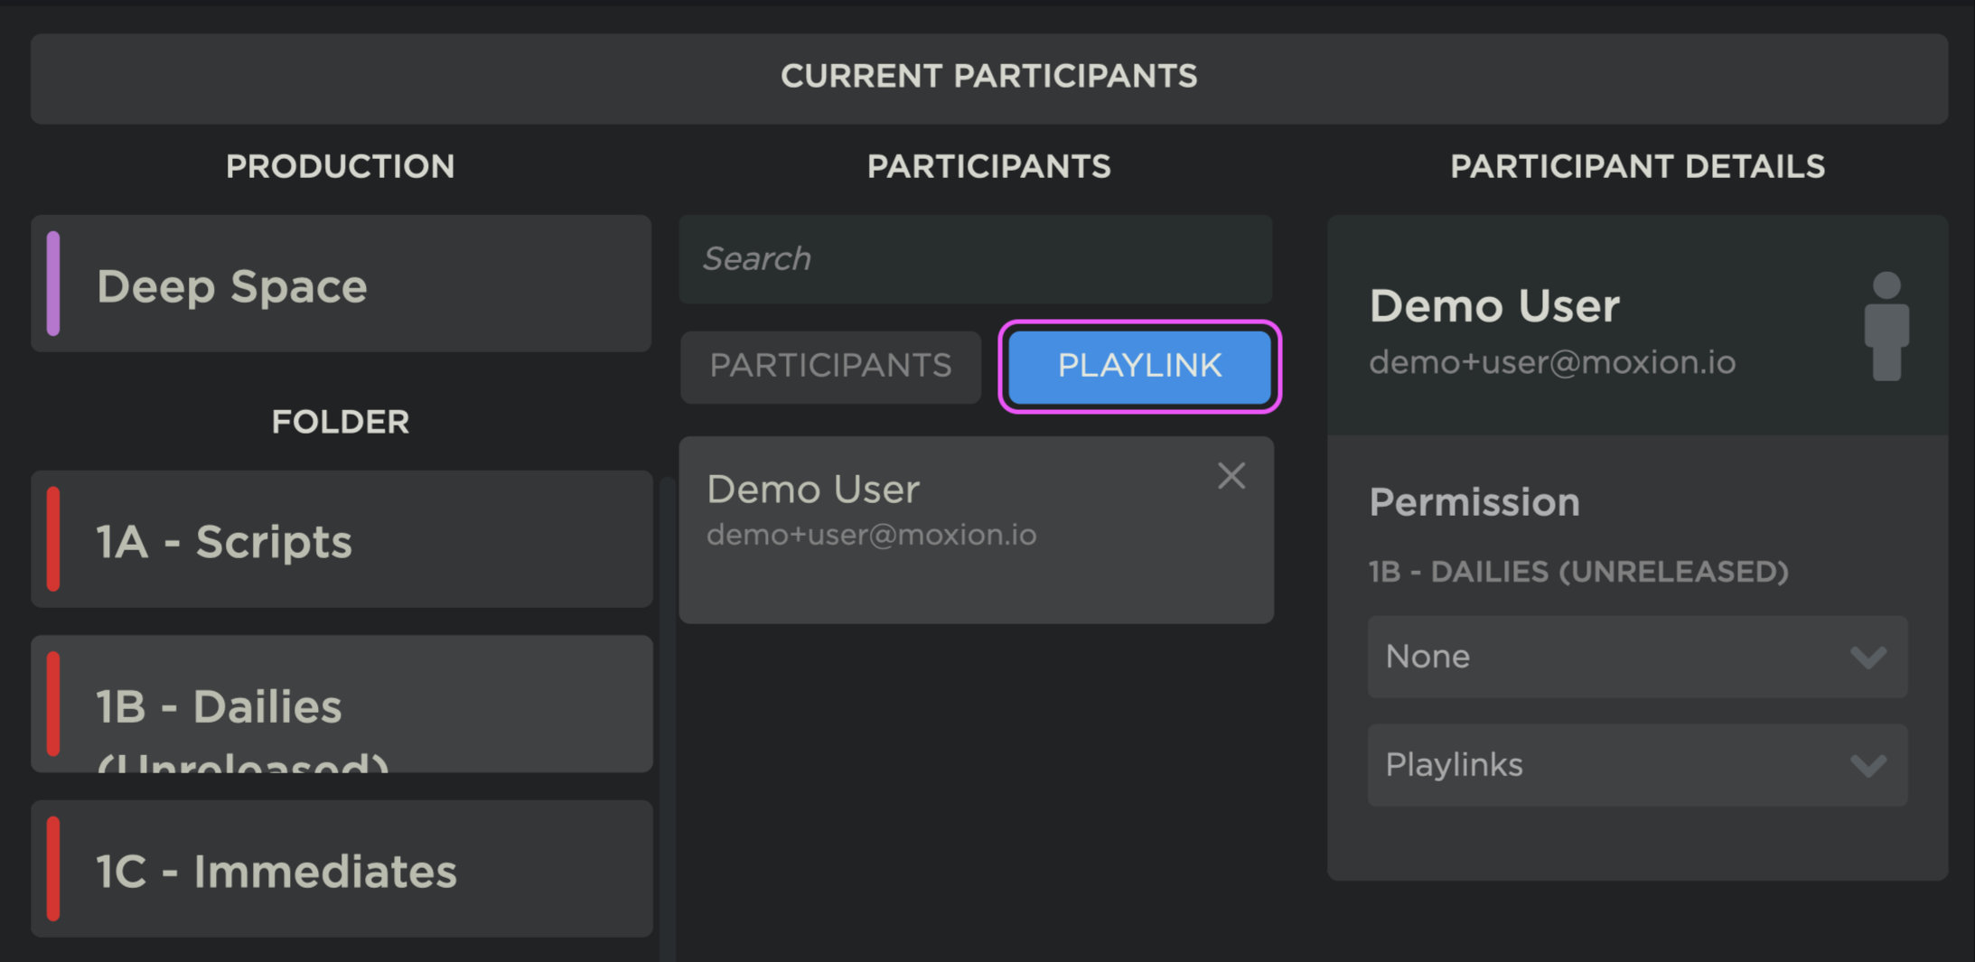Click the red marker on 1B - Dailies
Screen dimensions: 1975x962
click(x=53, y=704)
